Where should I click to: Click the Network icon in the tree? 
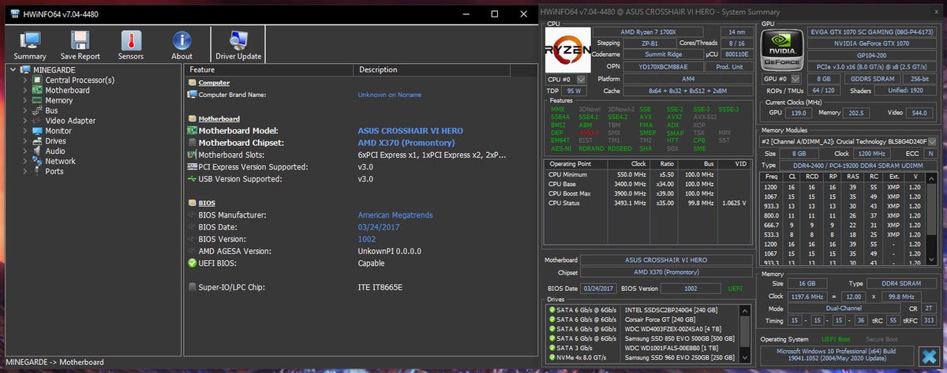click(37, 161)
